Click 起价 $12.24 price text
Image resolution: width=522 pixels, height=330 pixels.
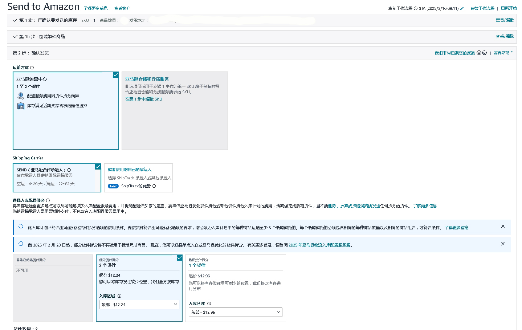[x=110, y=275]
